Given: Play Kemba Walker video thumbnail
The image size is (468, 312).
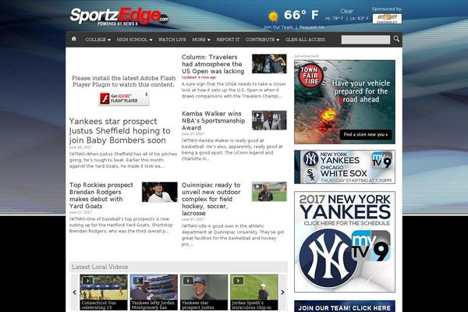Looking at the screenshot, I should tap(269, 120).
